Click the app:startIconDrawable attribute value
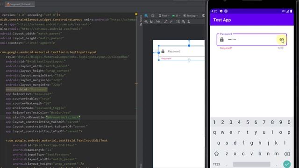Image resolution: width=299 pixels, height=168 pixels. point(63,117)
